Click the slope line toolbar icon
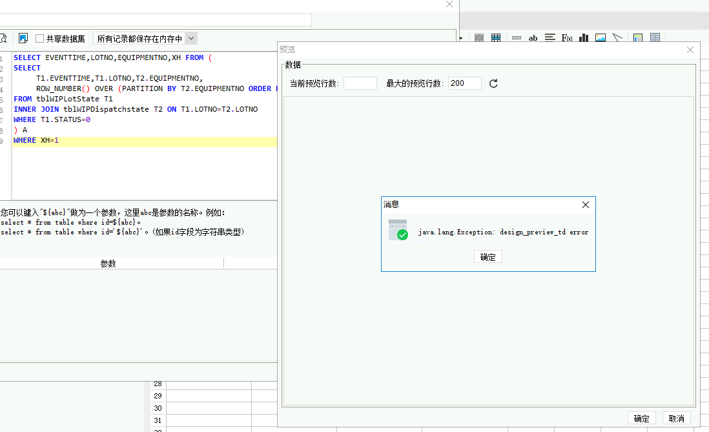Screen dimensions: 709x432 click(617, 37)
